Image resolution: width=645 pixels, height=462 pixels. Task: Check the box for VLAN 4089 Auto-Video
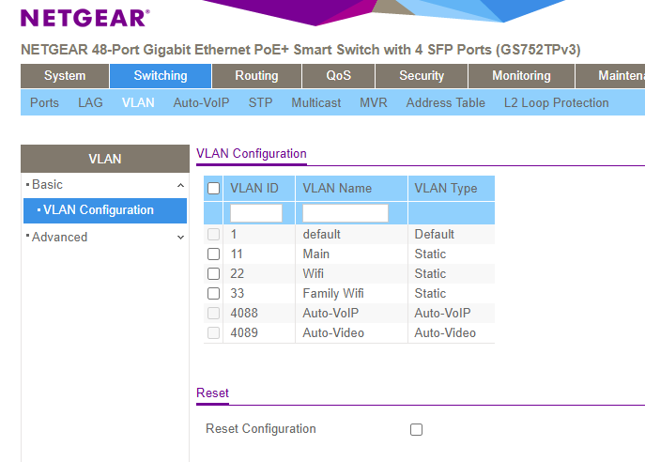[x=213, y=332]
